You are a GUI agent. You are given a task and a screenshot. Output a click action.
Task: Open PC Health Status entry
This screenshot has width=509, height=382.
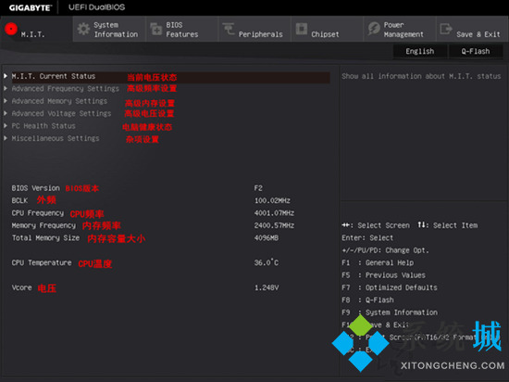coord(43,126)
